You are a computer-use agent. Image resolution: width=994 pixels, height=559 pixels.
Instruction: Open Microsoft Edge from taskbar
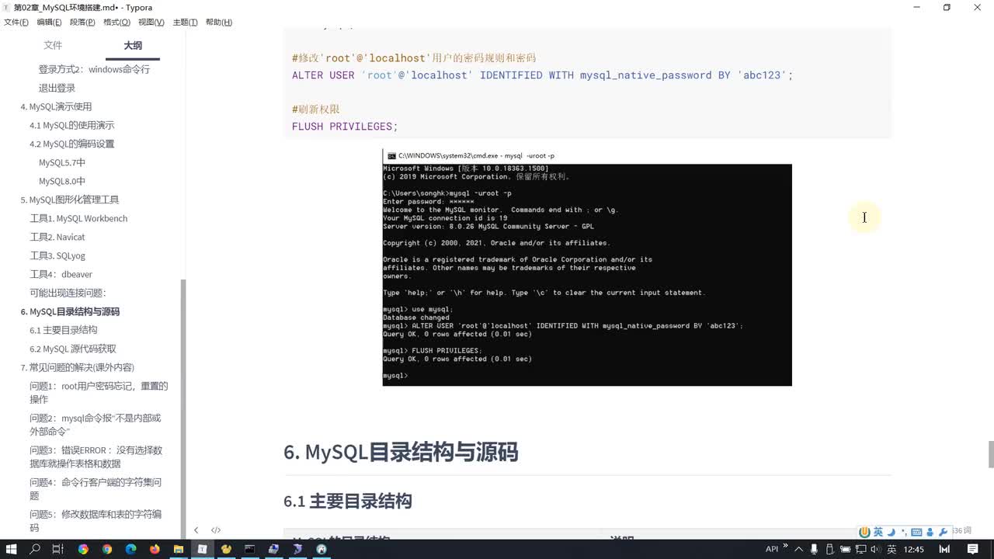(130, 549)
